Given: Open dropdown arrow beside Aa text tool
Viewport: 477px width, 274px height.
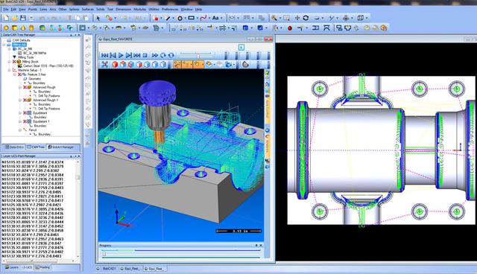Looking at the screenshot, I should (x=221, y=18).
